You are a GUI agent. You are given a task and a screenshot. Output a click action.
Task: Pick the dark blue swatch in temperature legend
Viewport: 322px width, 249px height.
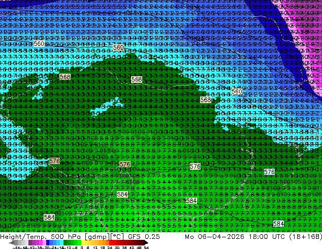click(48, 242)
